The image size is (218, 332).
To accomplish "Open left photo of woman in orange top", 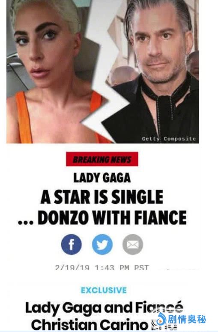I will pos(51,72).
